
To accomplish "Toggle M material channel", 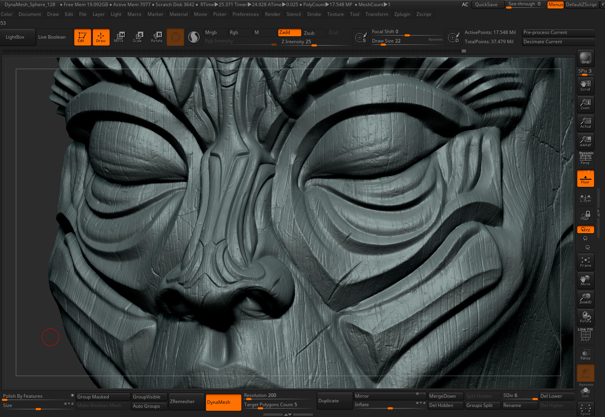I will (x=264, y=32).
